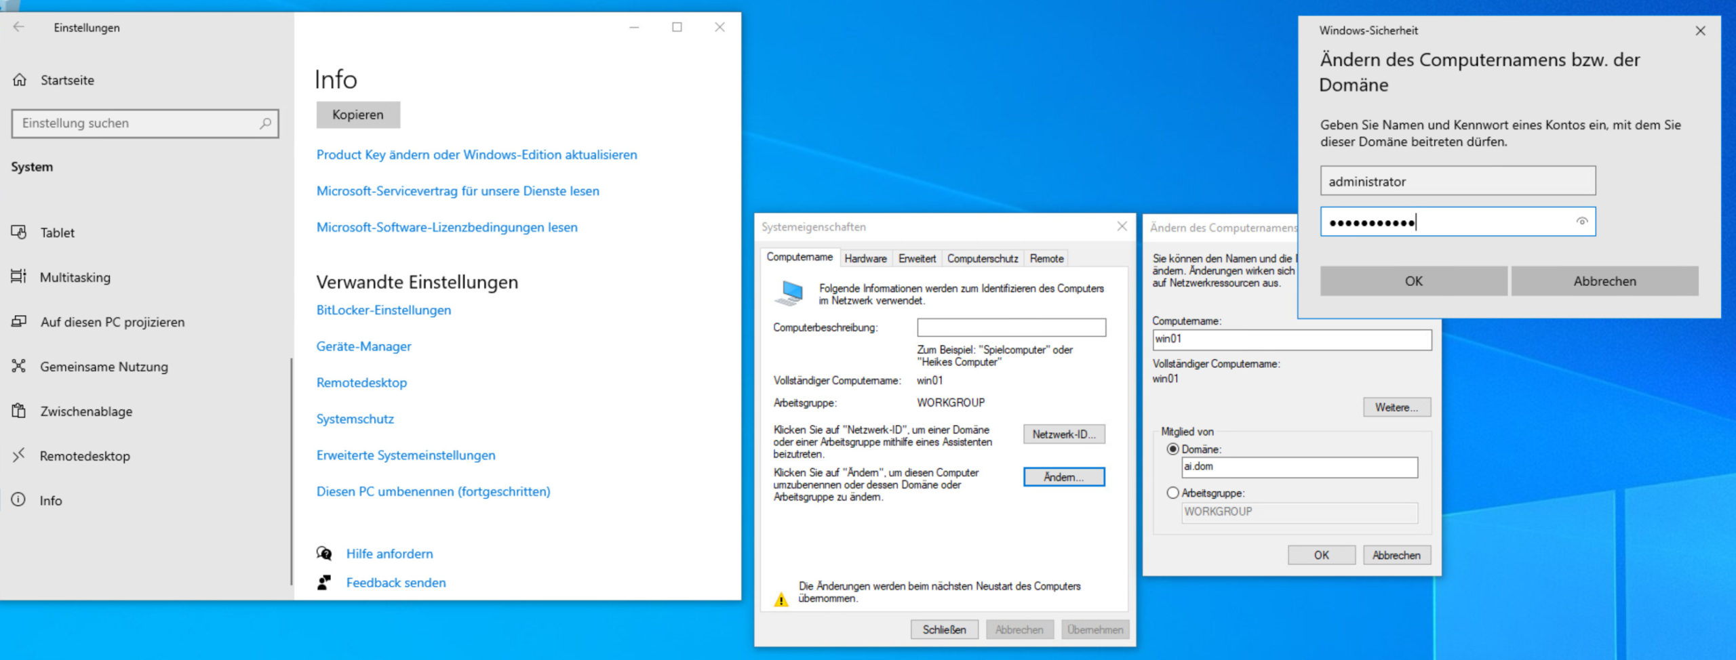Close the Systemeigenschaften window
This screenshot has width=1736, height=660.
pos(1122,226)
